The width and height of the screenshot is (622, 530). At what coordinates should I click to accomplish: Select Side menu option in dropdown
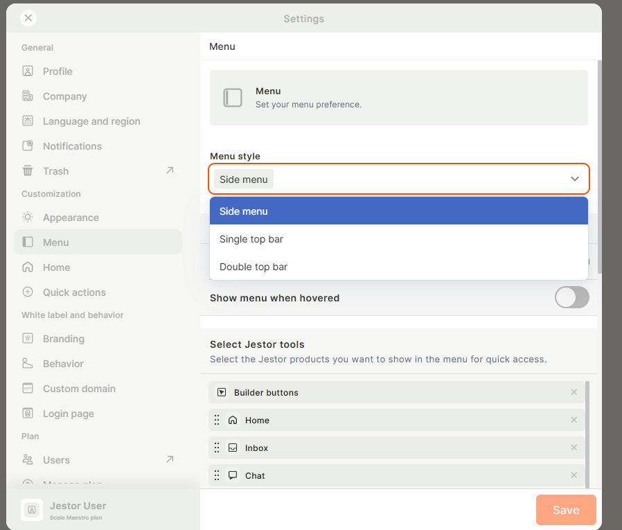pyautogui.click(x=399, y=211)
